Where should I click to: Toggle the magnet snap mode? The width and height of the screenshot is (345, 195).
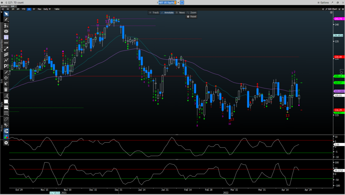(6, 131)
